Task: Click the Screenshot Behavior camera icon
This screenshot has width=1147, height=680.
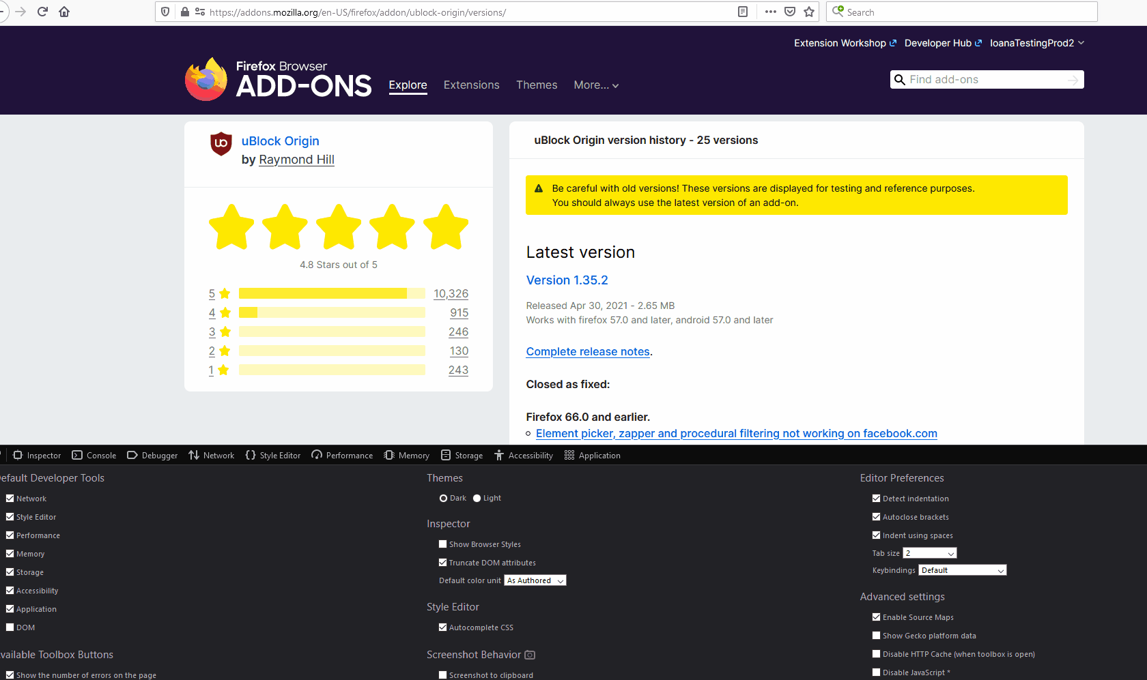Action: click(530, 655)
